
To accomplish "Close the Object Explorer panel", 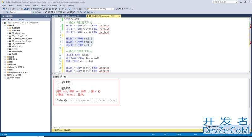I will click(49, 16).
